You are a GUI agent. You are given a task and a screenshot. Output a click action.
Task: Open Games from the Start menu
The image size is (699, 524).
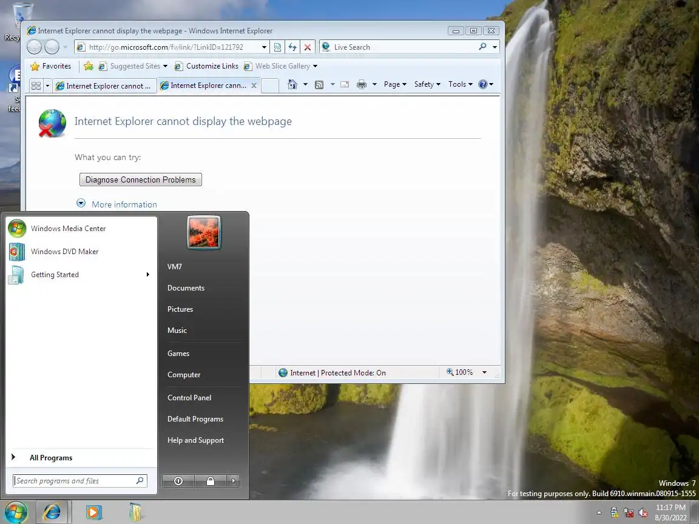point(178,354)
